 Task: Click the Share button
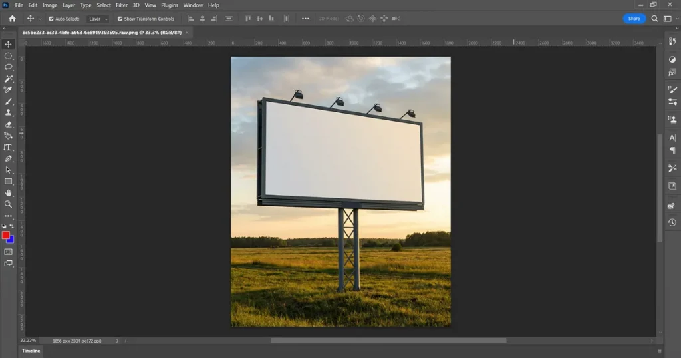point(634,19)
